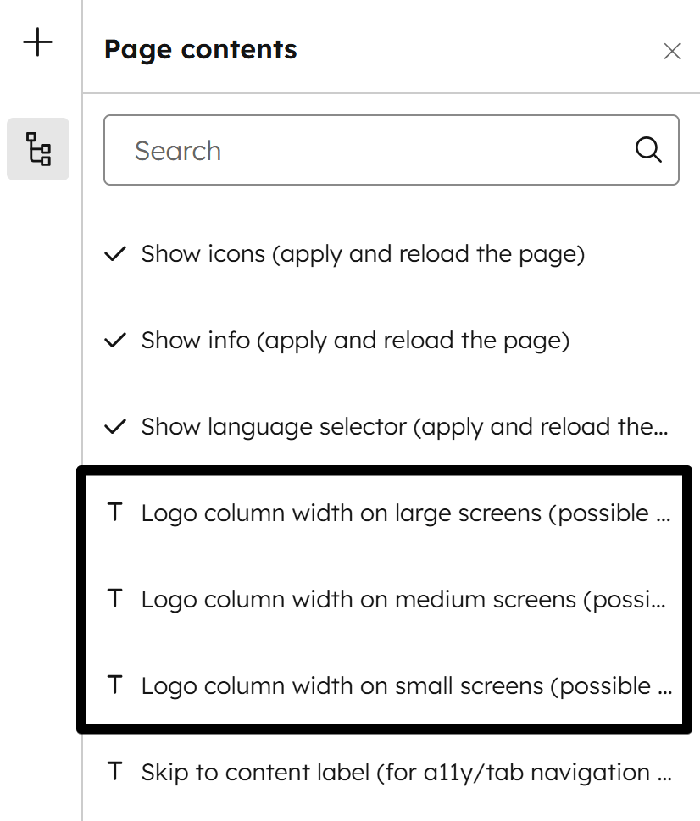
Task: Click the highlighted logo column width group
Action: click(x=381, y=599)
